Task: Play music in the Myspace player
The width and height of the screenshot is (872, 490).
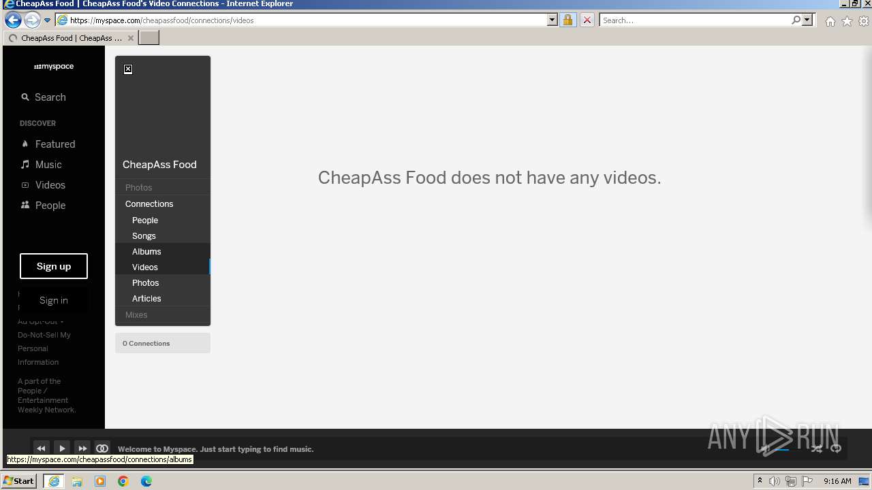Action: [62, 448]
